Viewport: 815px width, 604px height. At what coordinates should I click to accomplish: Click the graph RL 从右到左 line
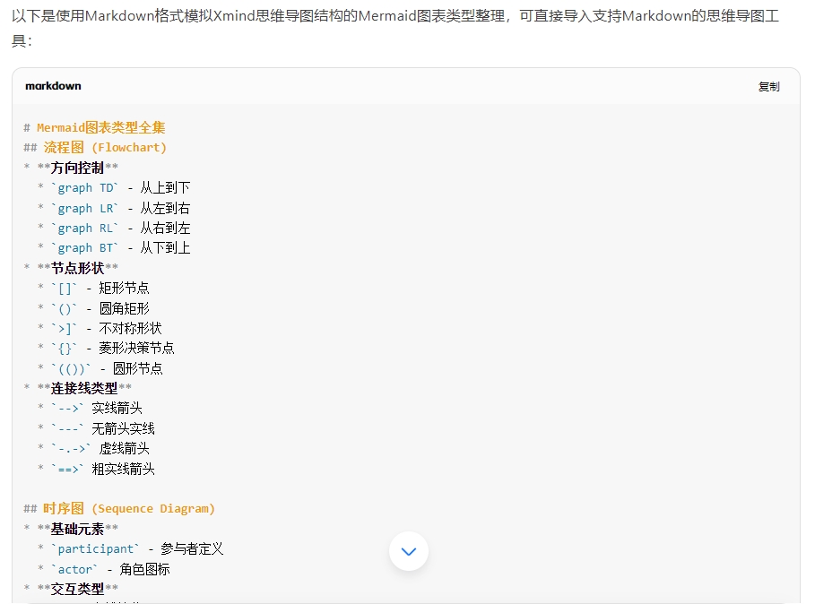115,228
